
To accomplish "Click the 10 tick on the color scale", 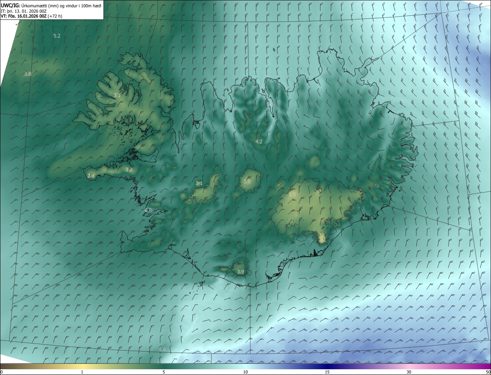I will pyautogui.click(x=245, y=372).
